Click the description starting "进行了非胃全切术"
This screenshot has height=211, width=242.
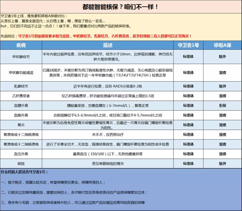point(107,144)
